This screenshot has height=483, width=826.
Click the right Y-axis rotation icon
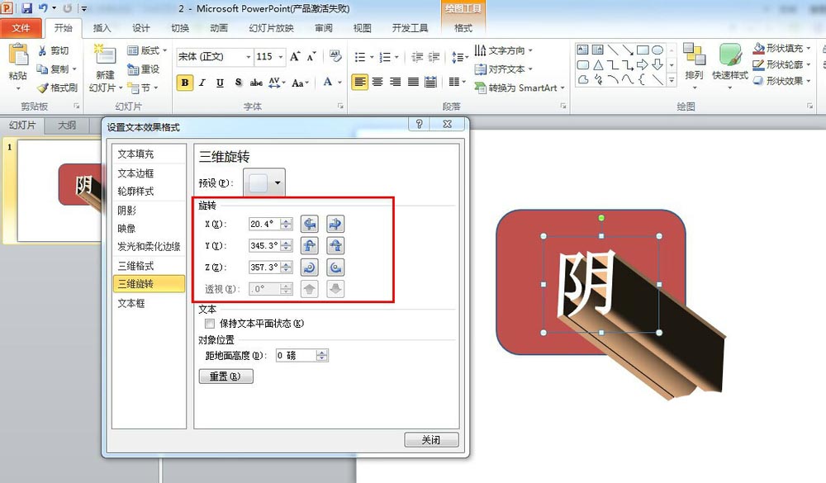coord(336,245)
